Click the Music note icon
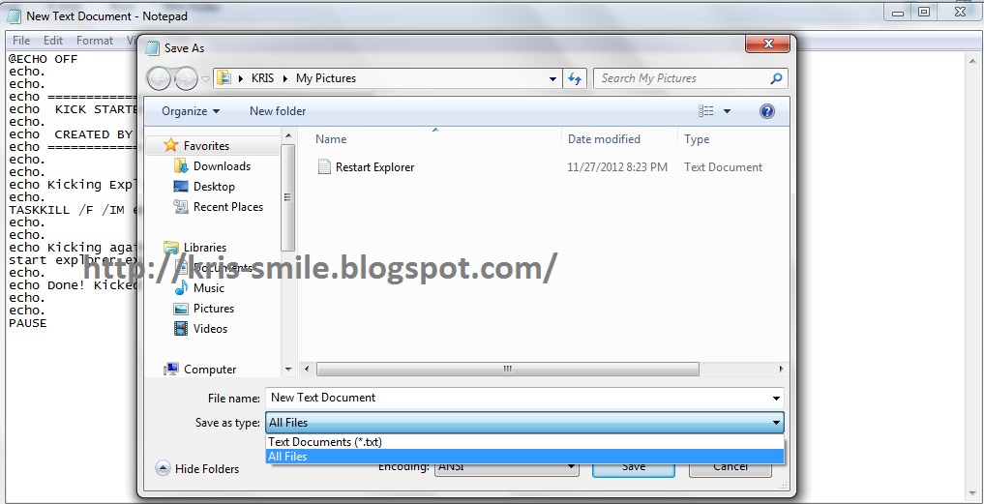 [x=181, y=287]
